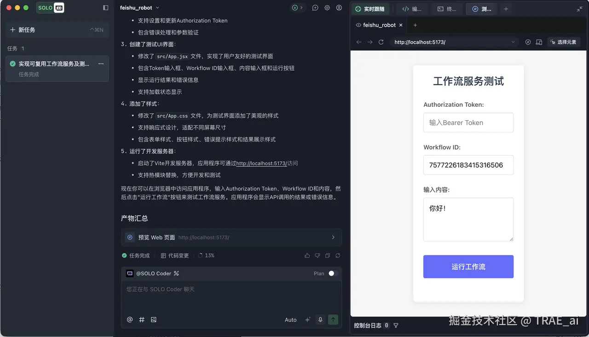This screenshot has height=337, width=589.
Task: Switch to the terminal tab
Action: point(447,9)
